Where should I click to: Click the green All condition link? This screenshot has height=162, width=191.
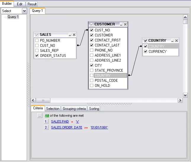point(47,116)
